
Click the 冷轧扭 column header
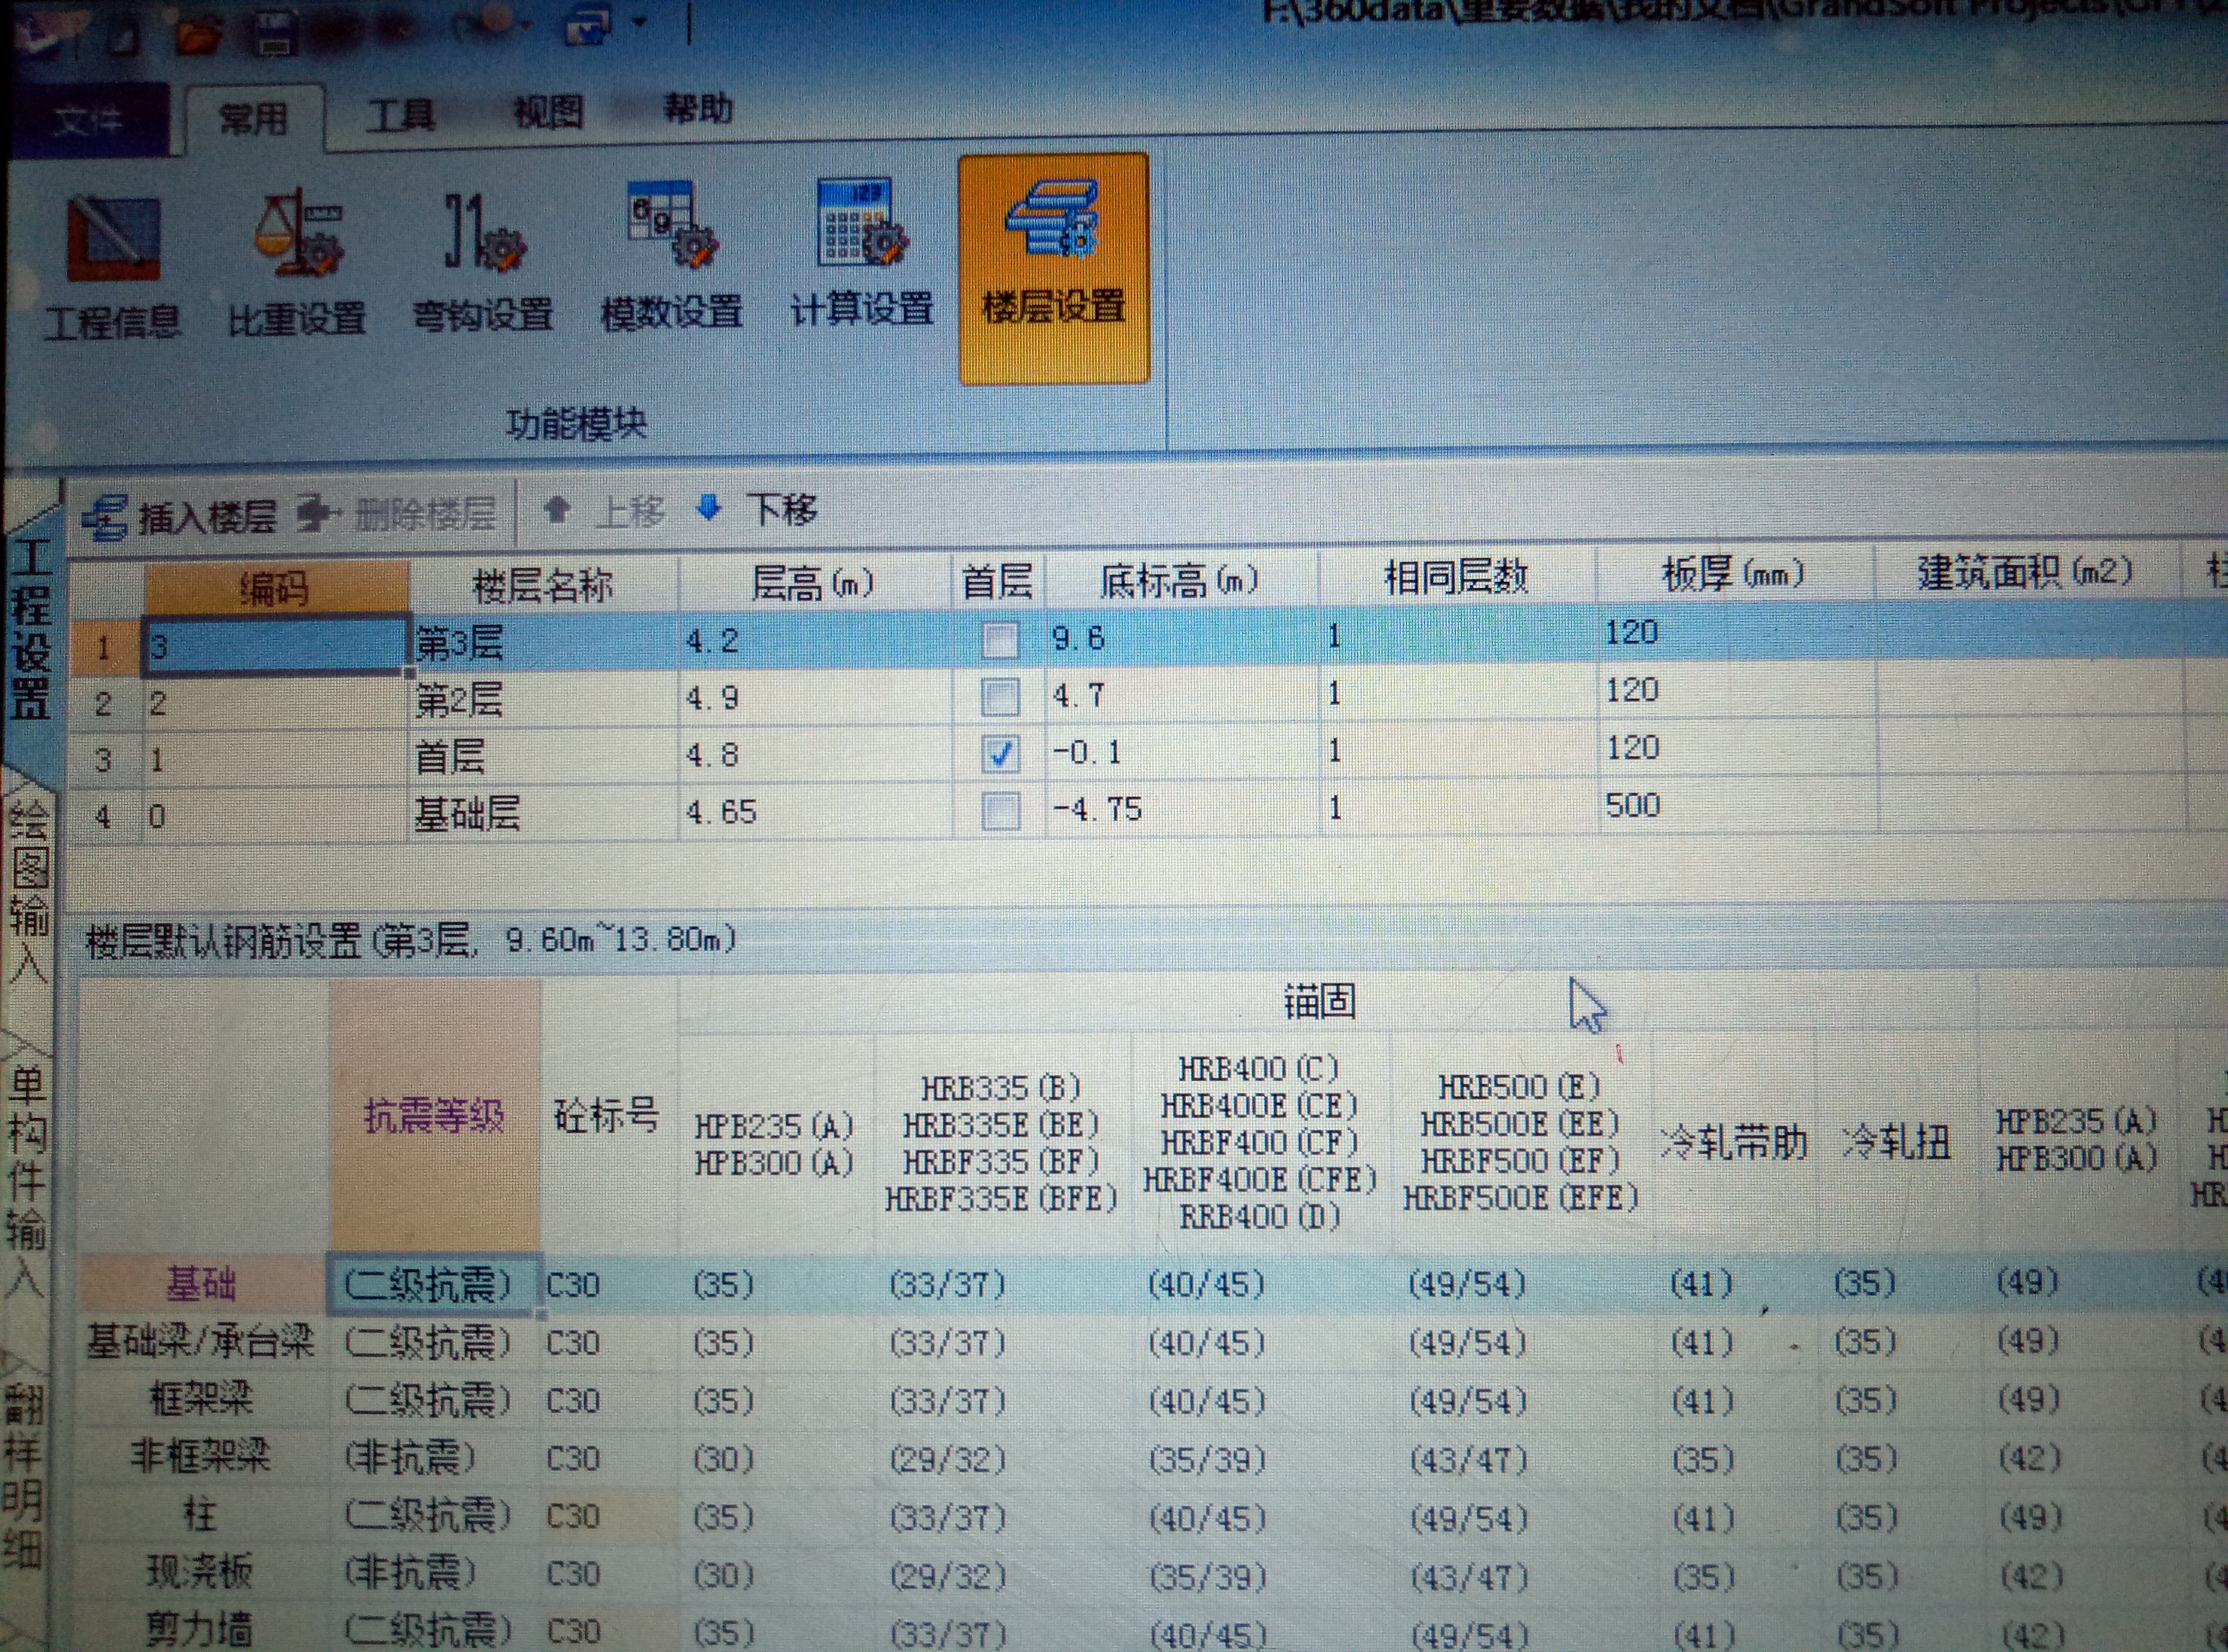point(1897,1141)
